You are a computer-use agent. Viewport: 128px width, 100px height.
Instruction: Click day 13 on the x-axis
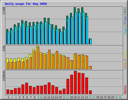(x=52, y=97)
